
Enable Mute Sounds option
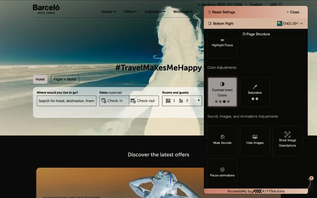point(222,140)
